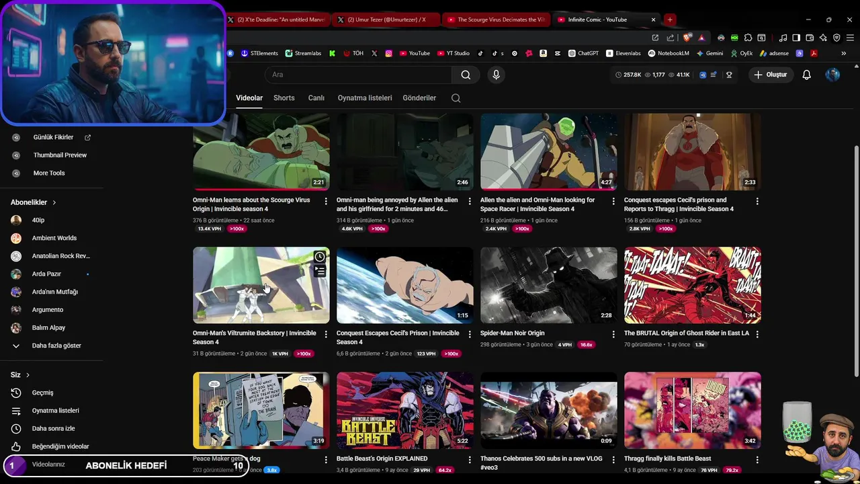Open the NotebookLM bookmark
860x484 pixels.
pyautogui.click(x=669, y=53)
